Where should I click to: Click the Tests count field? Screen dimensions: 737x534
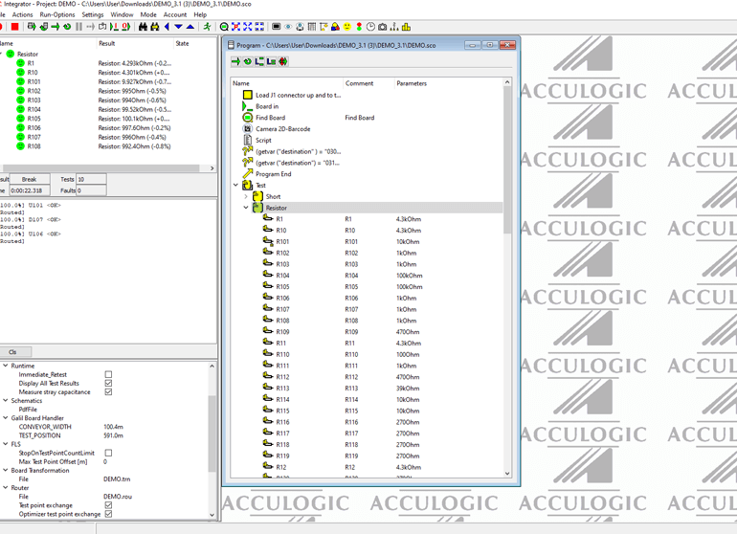(91, 179)
